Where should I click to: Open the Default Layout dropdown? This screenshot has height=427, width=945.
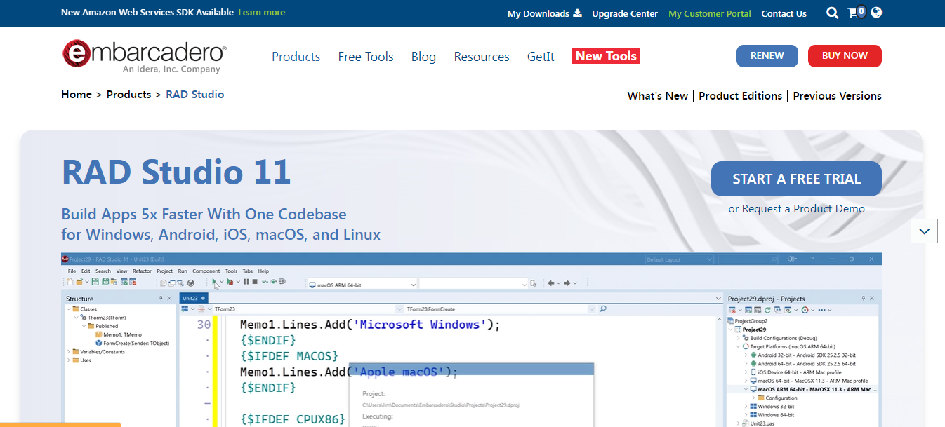(680, 259)
